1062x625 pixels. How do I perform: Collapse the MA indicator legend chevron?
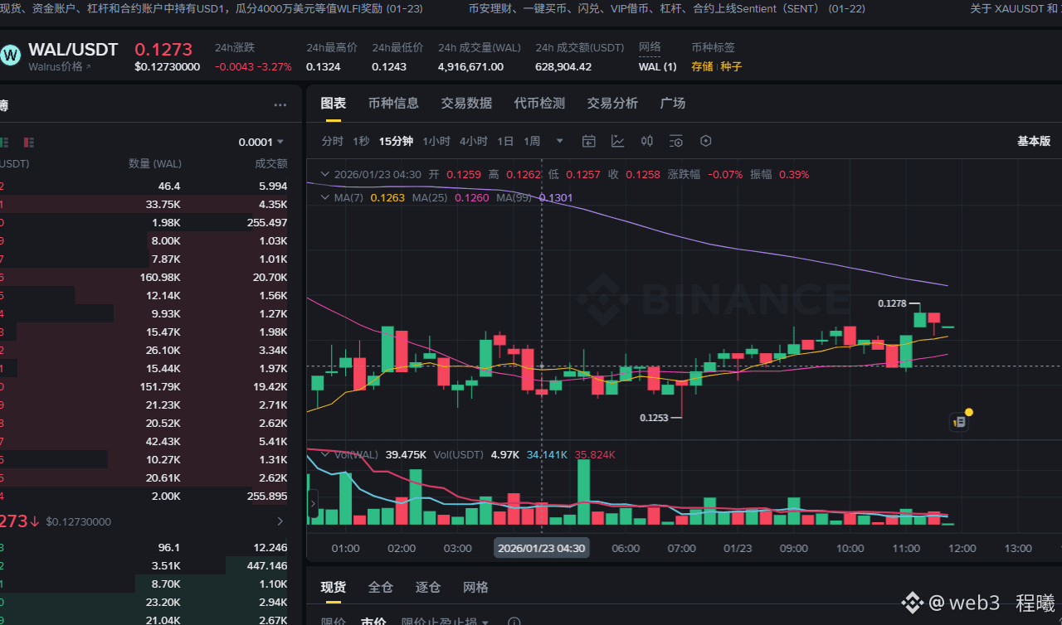pyautogui.click(x=324, y=197)
